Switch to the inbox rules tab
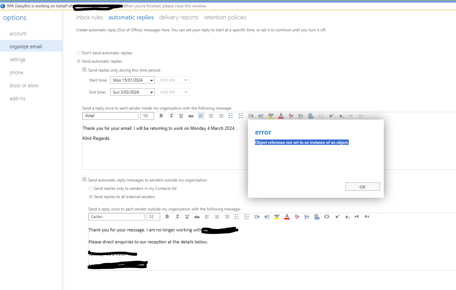This screenshot has height=290, width=456. [x=90, y=17]
